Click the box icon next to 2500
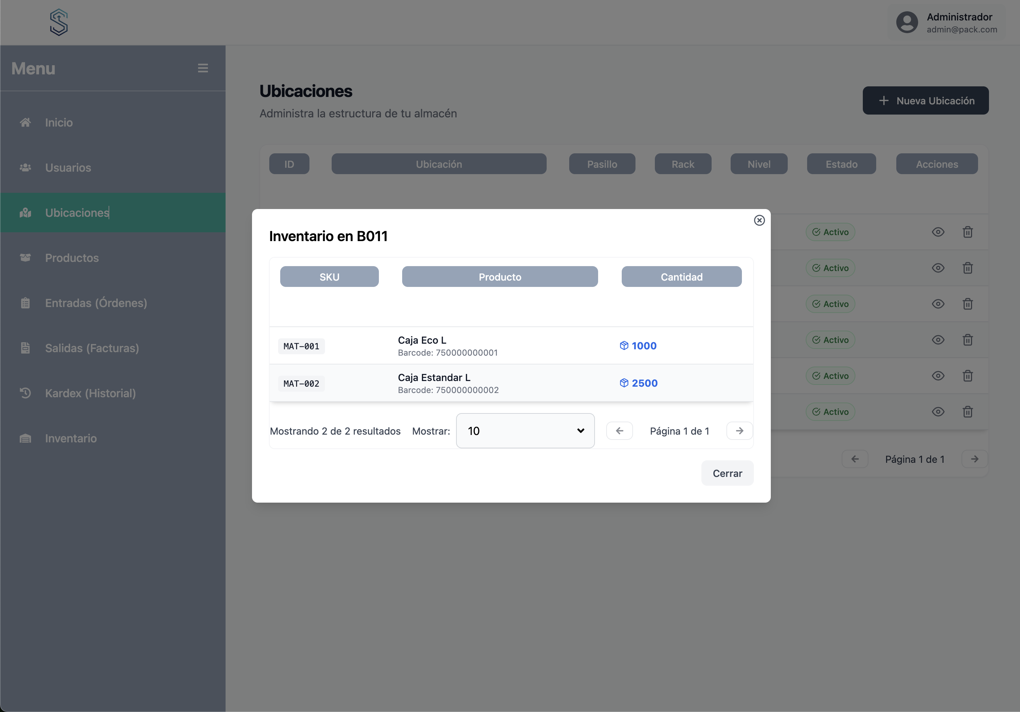The height and width of the screenshot is (712, 1020). [x=624, y=383]
